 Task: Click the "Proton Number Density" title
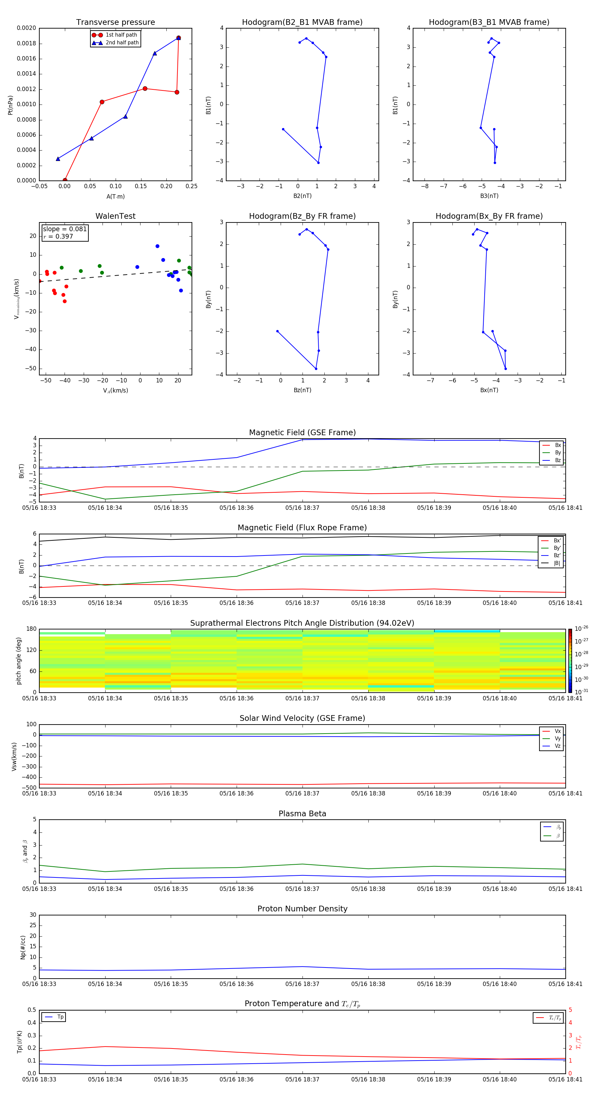point(302,909)
